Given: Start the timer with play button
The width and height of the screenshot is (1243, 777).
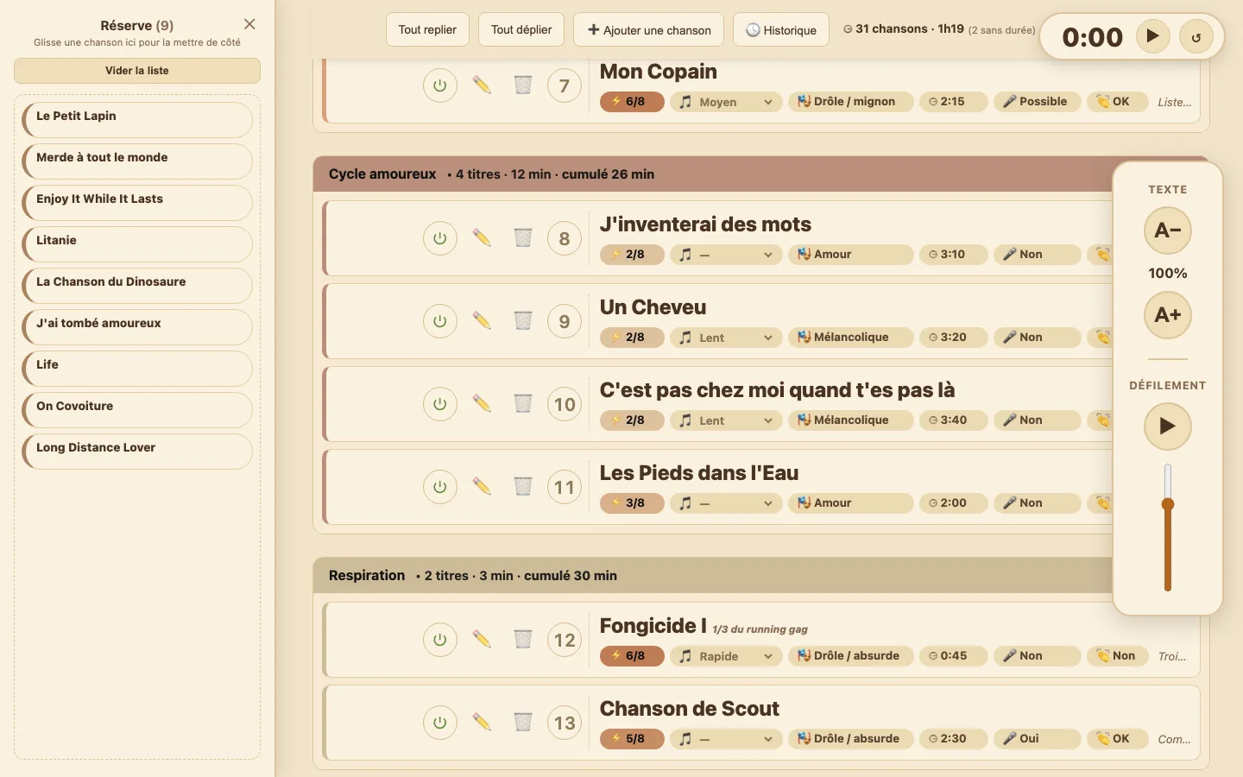Looking at the screenshot, I should 1152,36.
